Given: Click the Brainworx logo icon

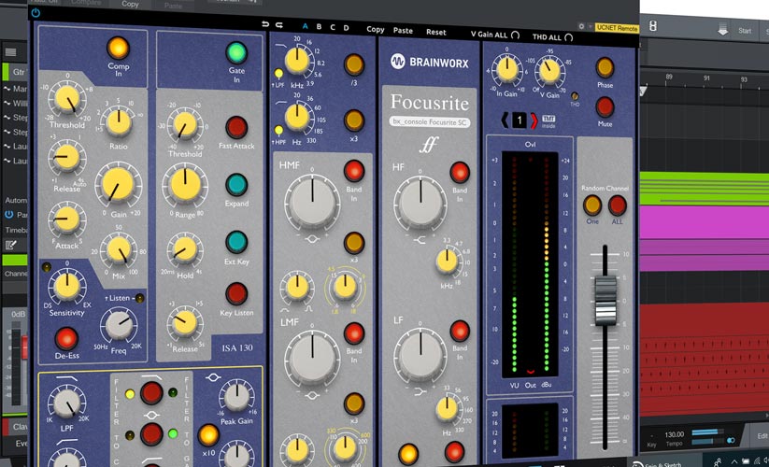Looking at the screenshot, I should (397, 63).
